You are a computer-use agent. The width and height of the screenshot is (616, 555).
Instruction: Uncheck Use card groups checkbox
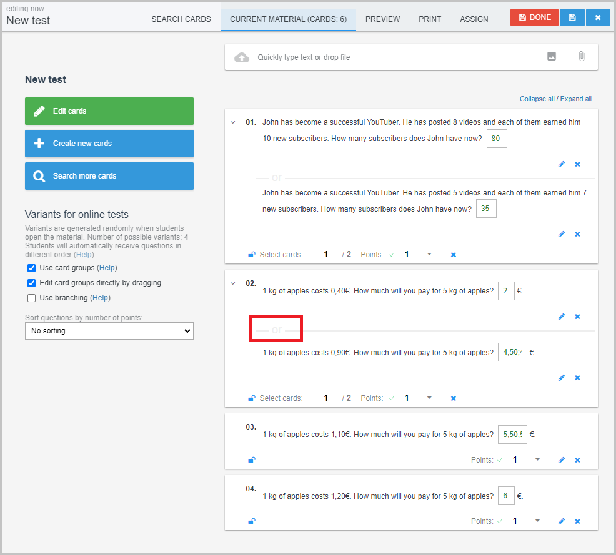click(31, 268)
